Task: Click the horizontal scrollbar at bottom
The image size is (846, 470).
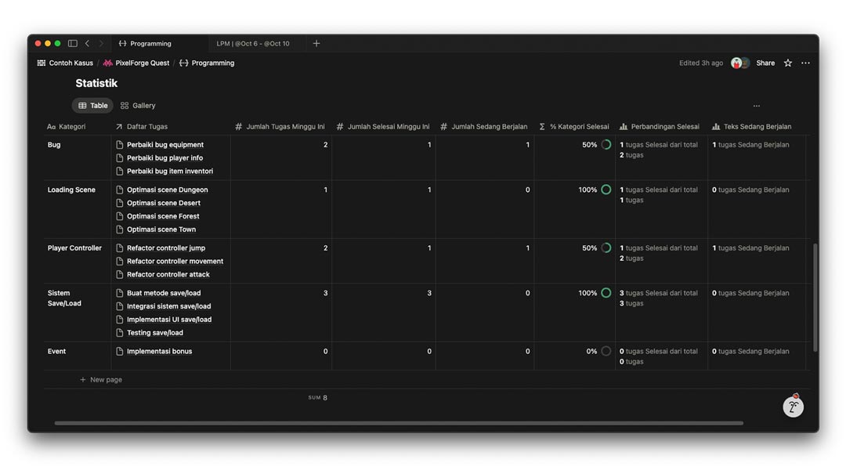Action: [398, 423]
